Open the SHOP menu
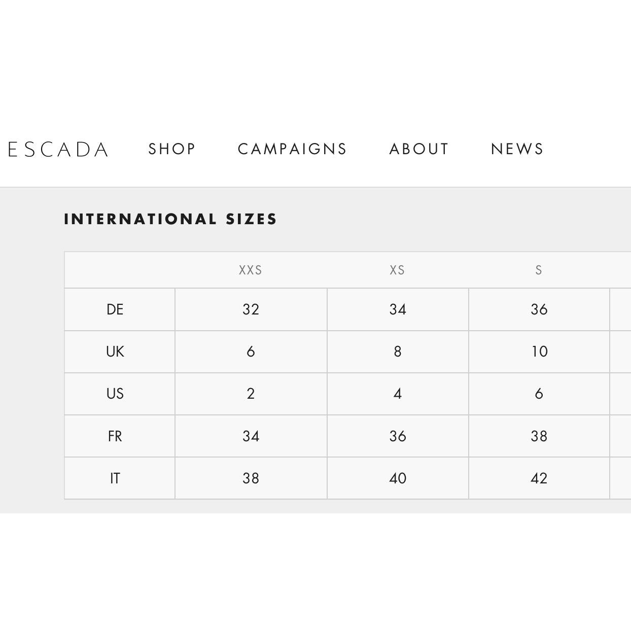Viewport: 631px width, 631px height. pyautogui.click(x=172, y=149)
